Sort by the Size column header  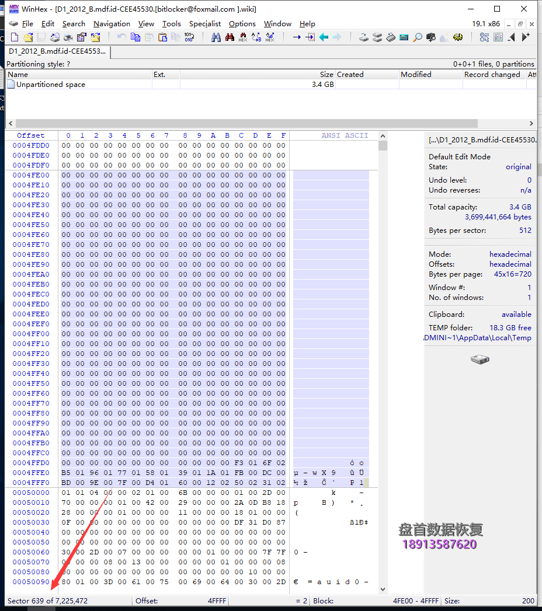pyautogui.click(x=258, y=75)
